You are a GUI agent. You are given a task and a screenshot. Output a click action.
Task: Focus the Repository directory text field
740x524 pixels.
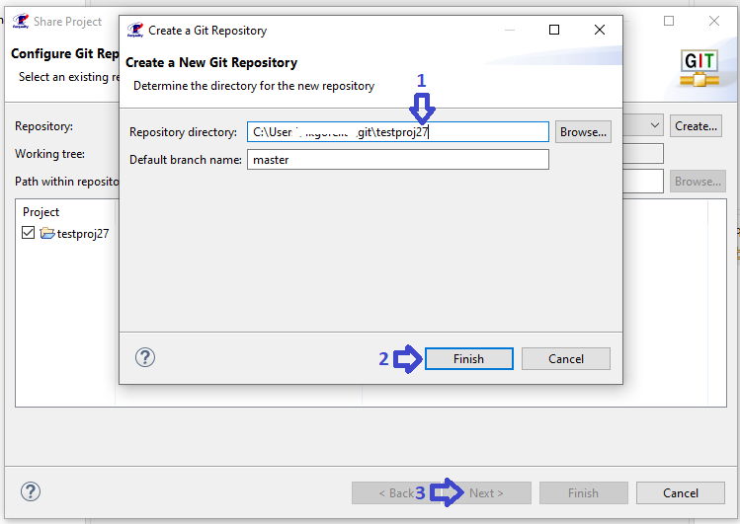397,132
